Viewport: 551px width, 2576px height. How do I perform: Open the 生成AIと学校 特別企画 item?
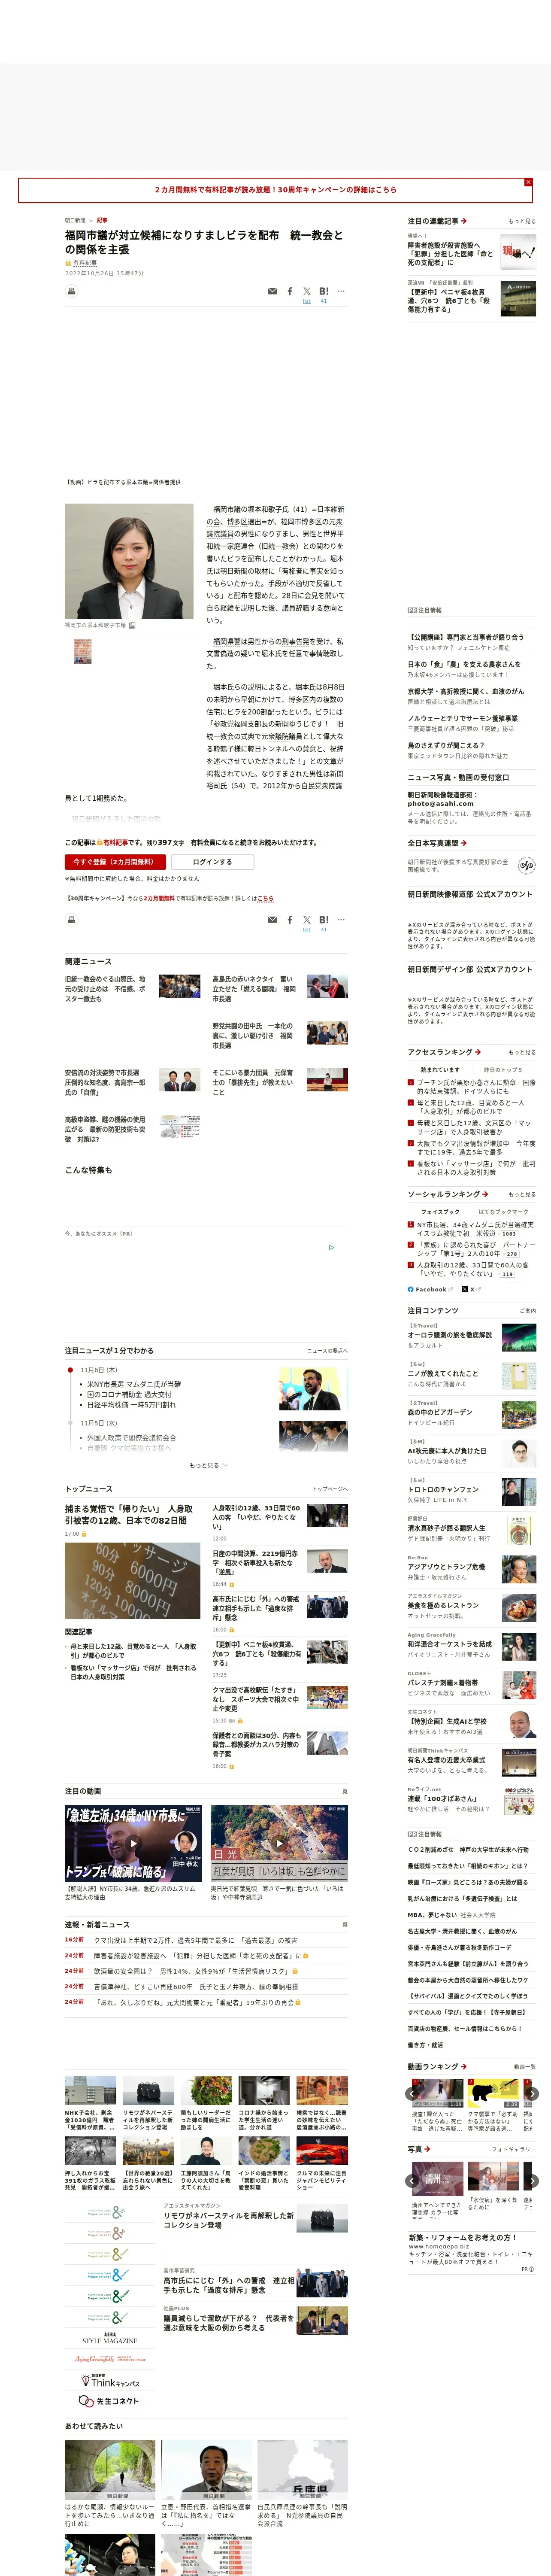(447, 1721)
